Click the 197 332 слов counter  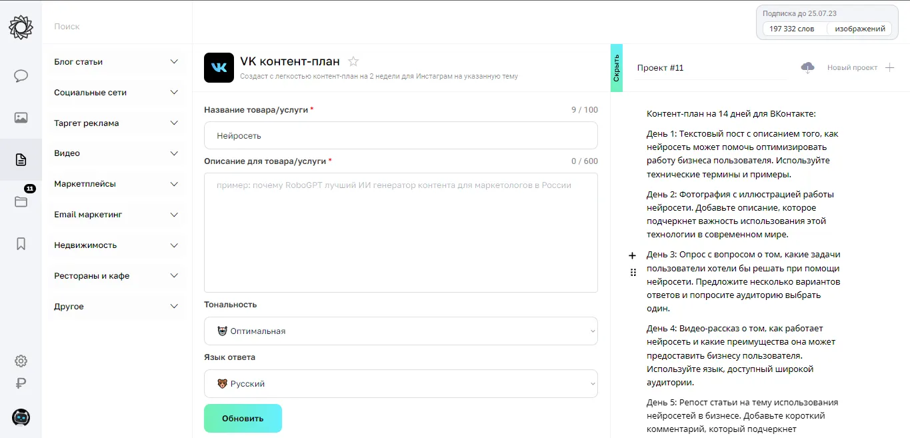click(x=792, y=29)
